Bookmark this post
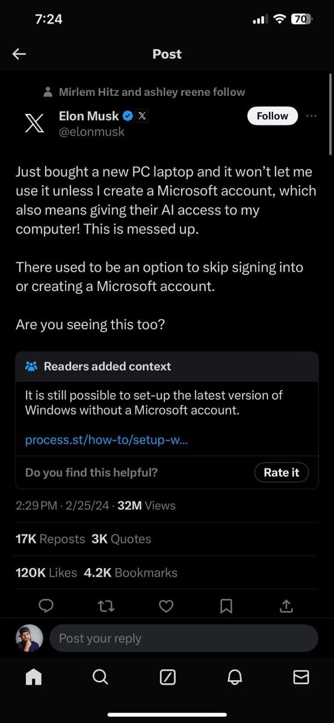 tap(226, 606)
